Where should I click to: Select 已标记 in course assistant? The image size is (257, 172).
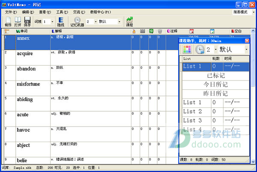(215, 76)
